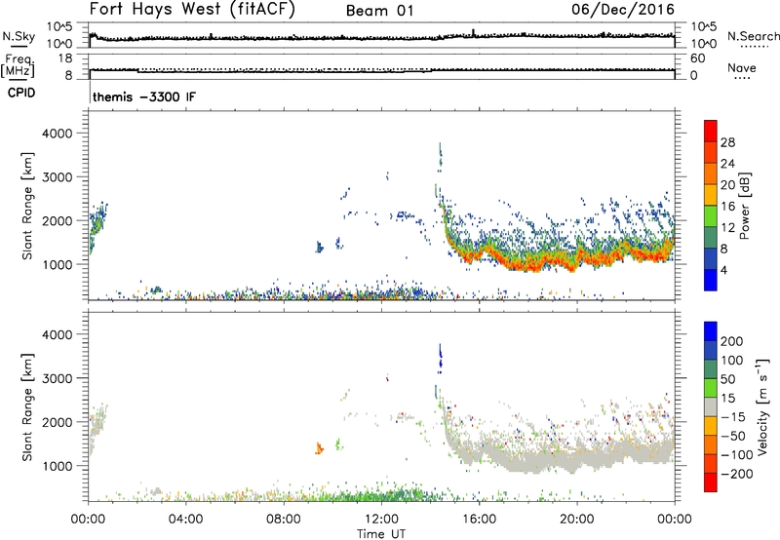Click the 'N.Sky' legend label
This screenshot has width=780, height=540.
point(19,37)
